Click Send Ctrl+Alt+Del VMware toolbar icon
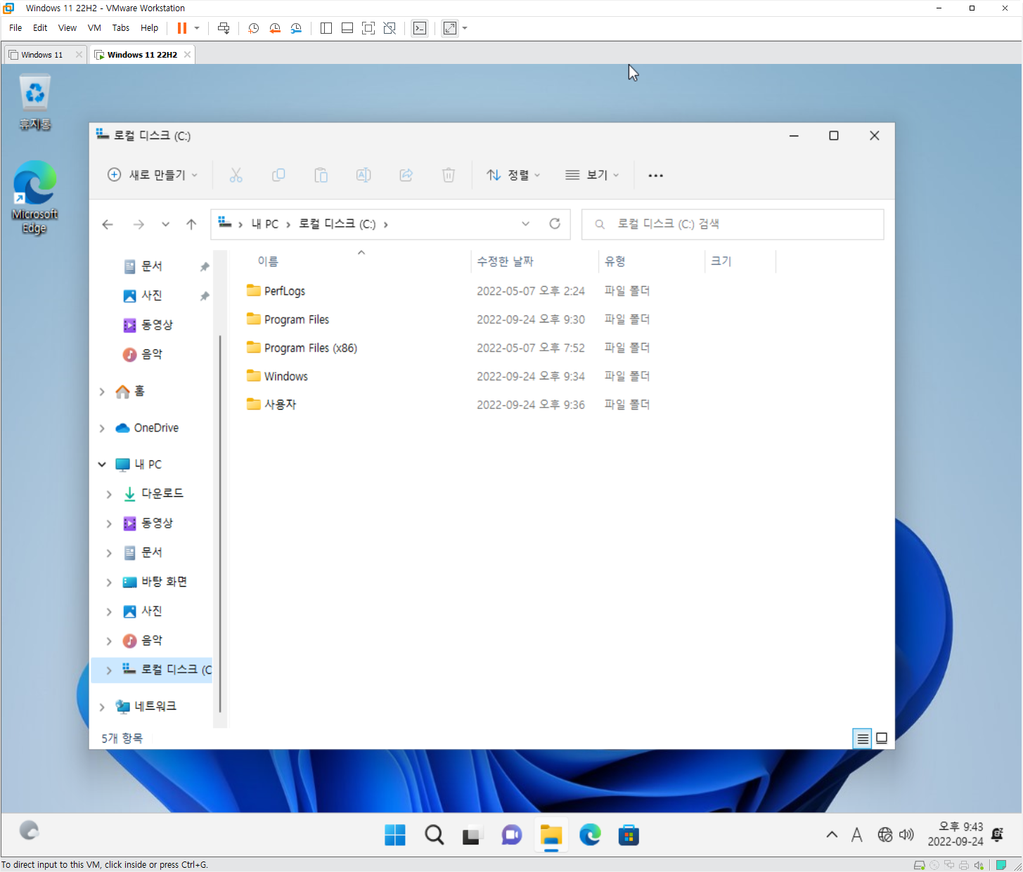This screenshot has height=872, width=1023. pyautogui.click(x=224, y=28)
